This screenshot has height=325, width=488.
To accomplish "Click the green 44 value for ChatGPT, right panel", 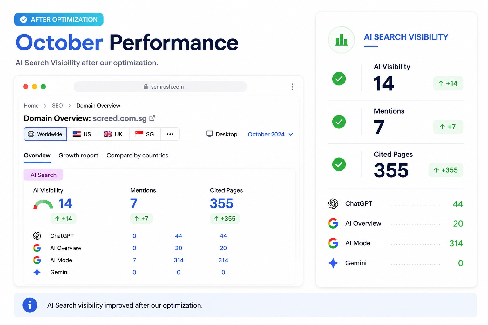I will (458, 204).
